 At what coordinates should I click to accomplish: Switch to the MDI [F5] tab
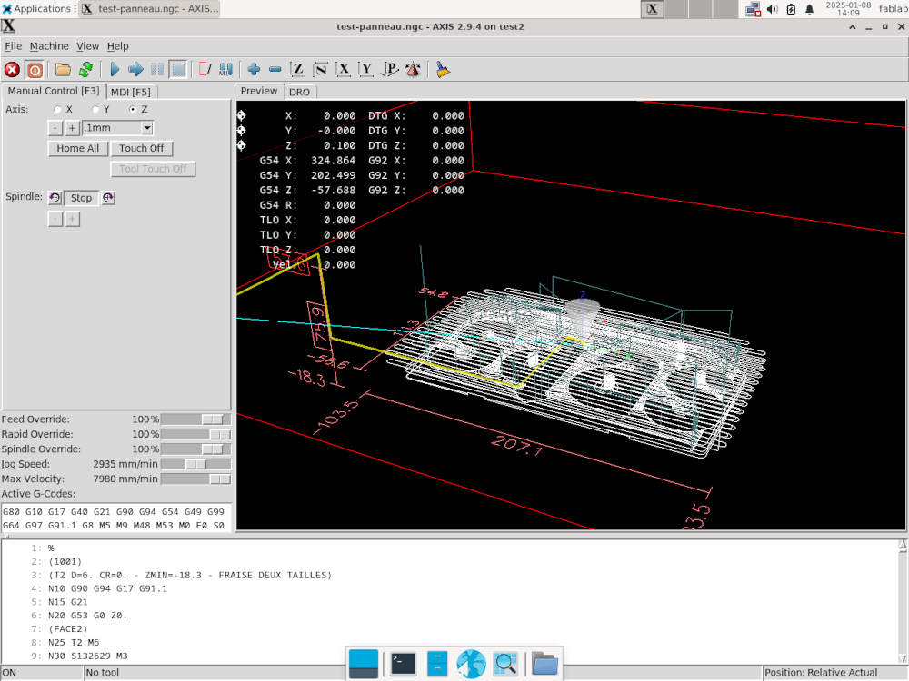[x=132, y=92]
